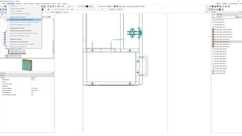Click the black color swatch in the toolbar

[87, 6]
